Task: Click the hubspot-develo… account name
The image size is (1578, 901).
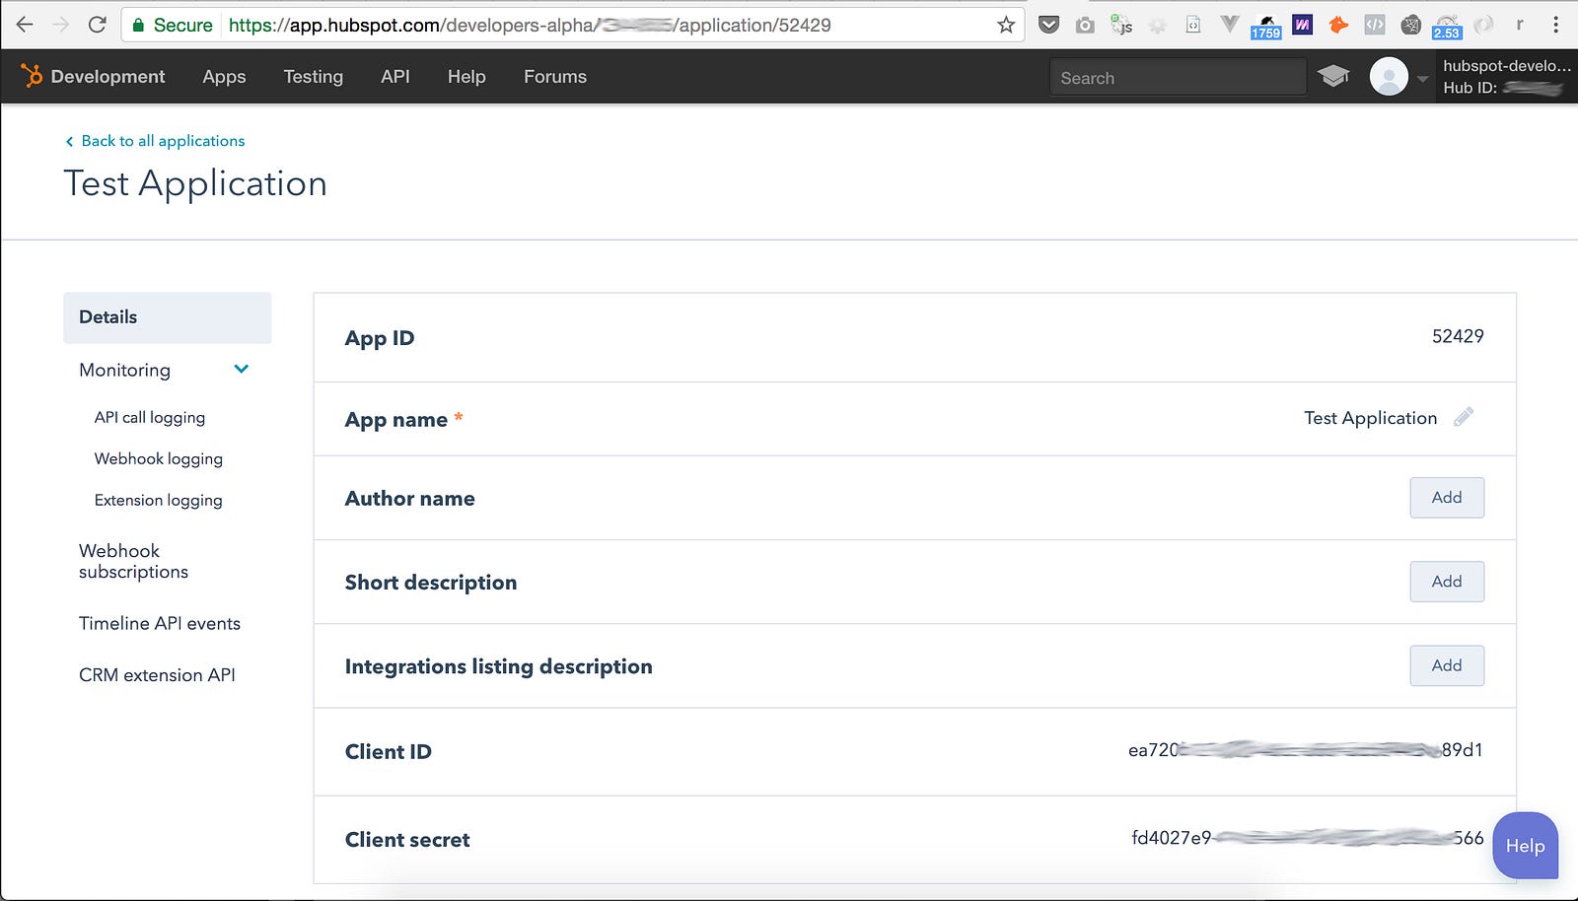Action: point(1507,66)
